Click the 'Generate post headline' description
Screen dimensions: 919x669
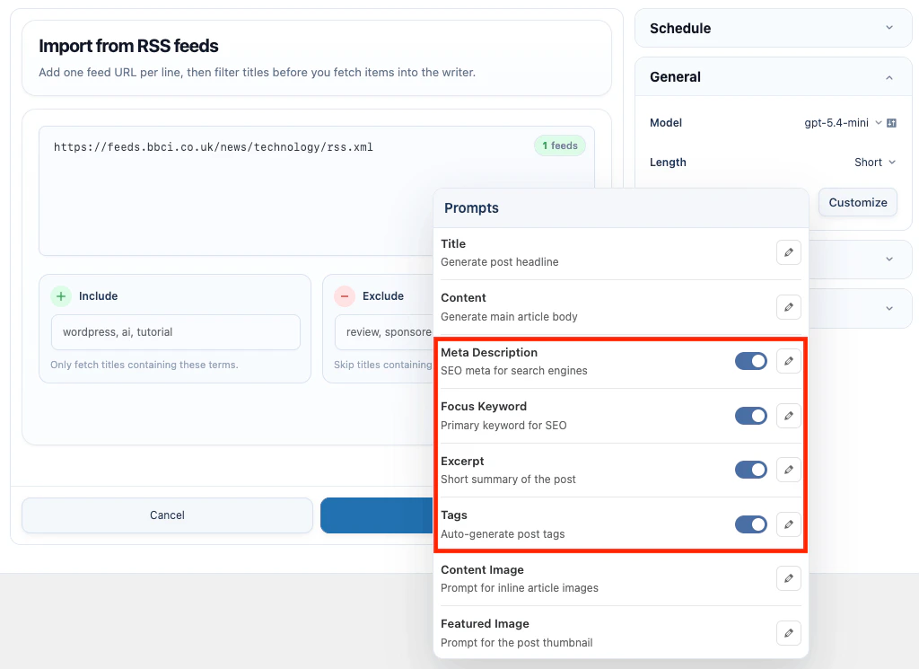coord(499,262)
